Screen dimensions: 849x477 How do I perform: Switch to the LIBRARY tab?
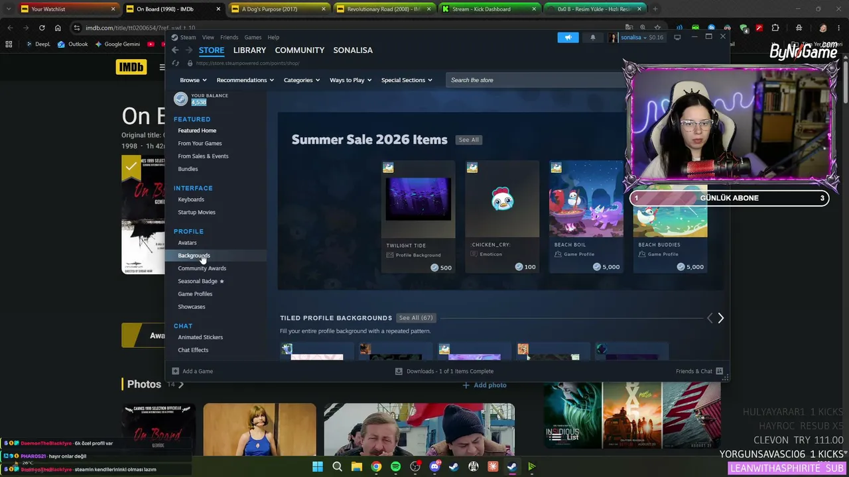click(249, 50)
